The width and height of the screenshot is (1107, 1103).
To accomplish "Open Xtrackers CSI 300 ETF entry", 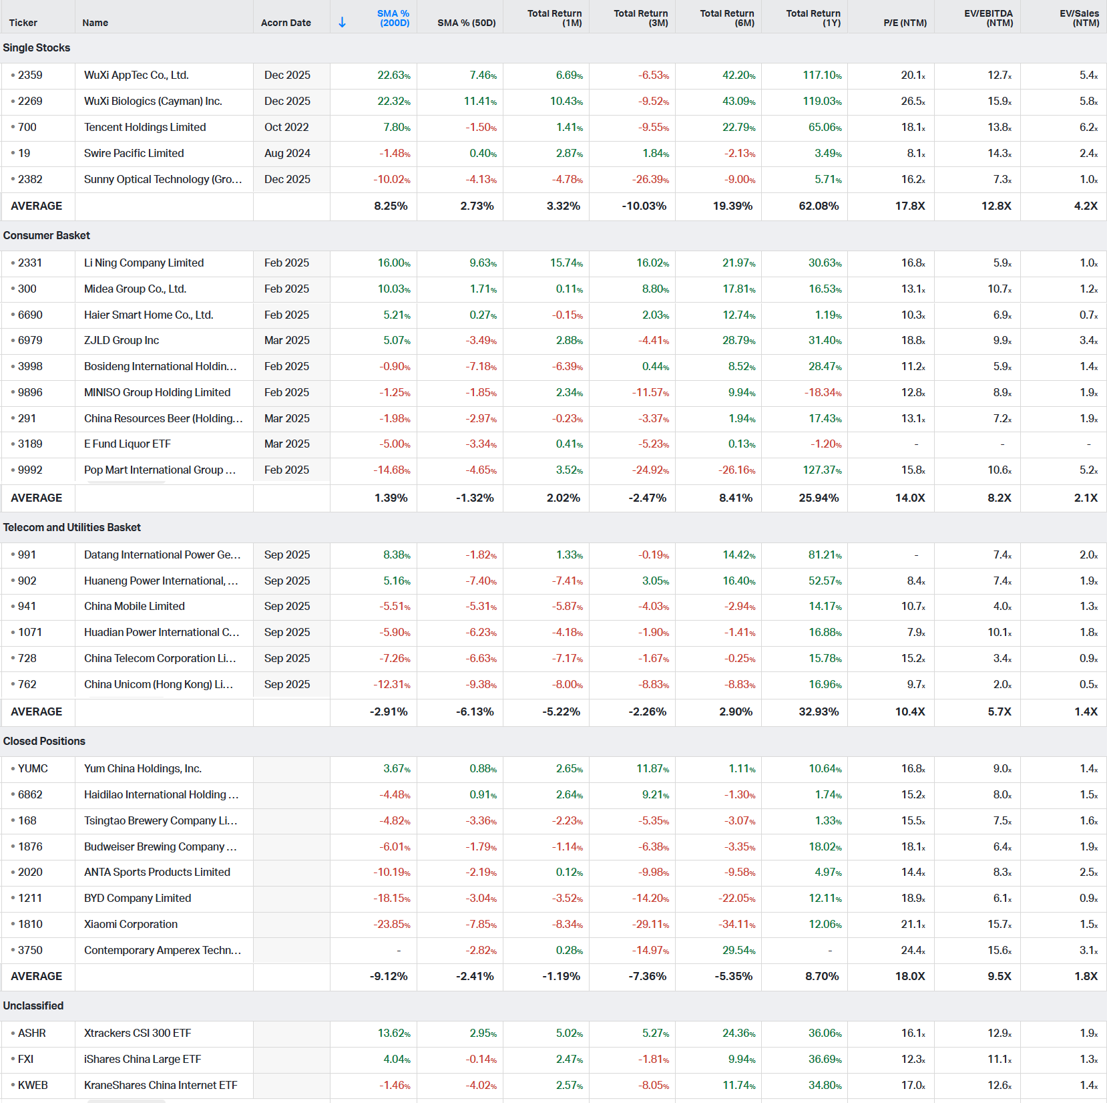I will 138,1034.
